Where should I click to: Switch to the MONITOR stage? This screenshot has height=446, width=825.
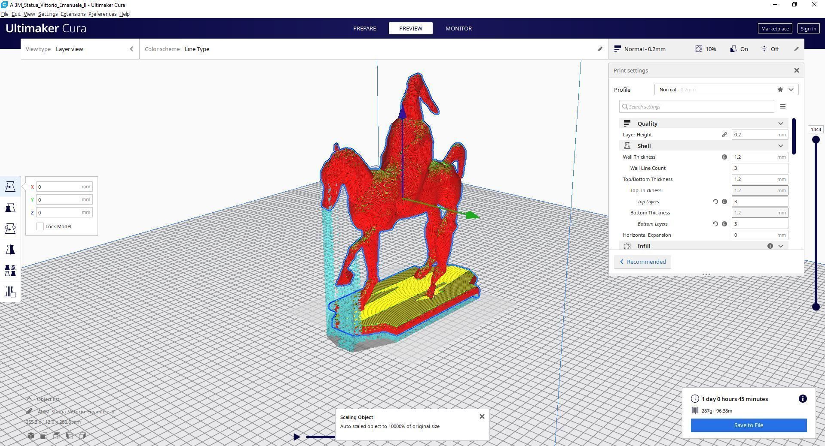(x=458, y=28)
